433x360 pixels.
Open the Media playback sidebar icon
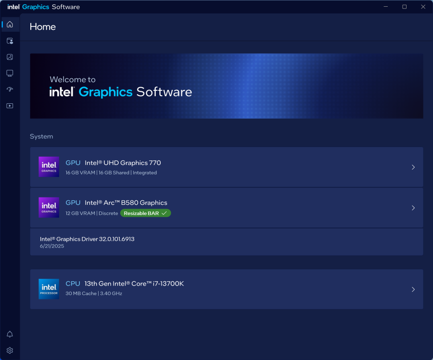pyautogui.click(x=10, y=106)
